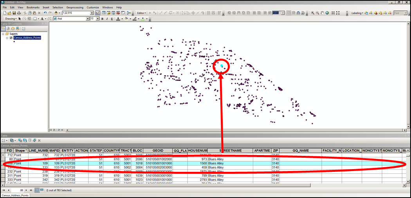Click the Save map document icon
Screen dimensions: 411x198
(14, 13)
